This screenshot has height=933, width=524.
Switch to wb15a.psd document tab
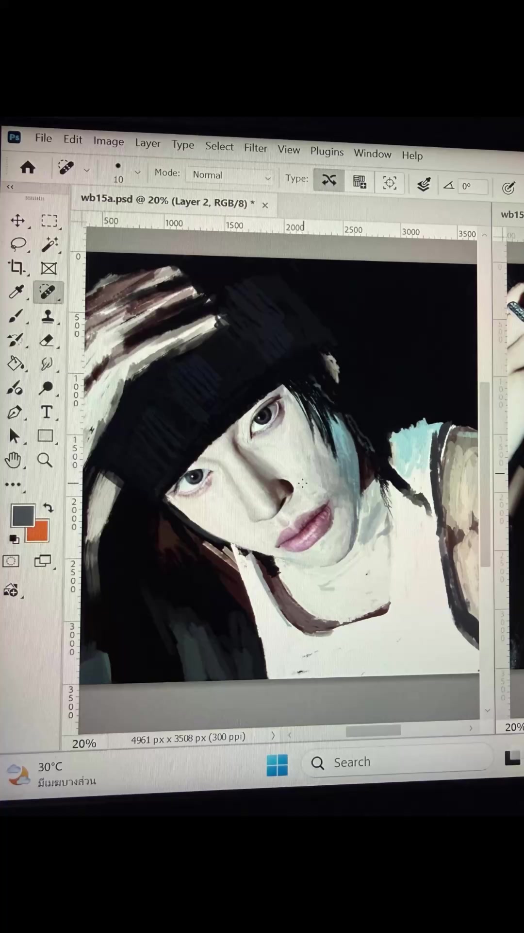pos(167,201)
